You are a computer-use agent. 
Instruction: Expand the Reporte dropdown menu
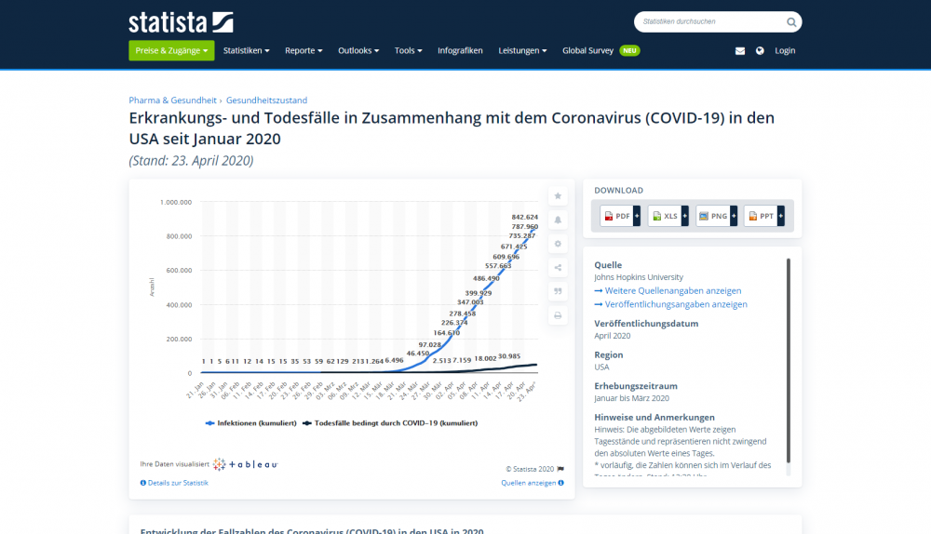(304, 51)
